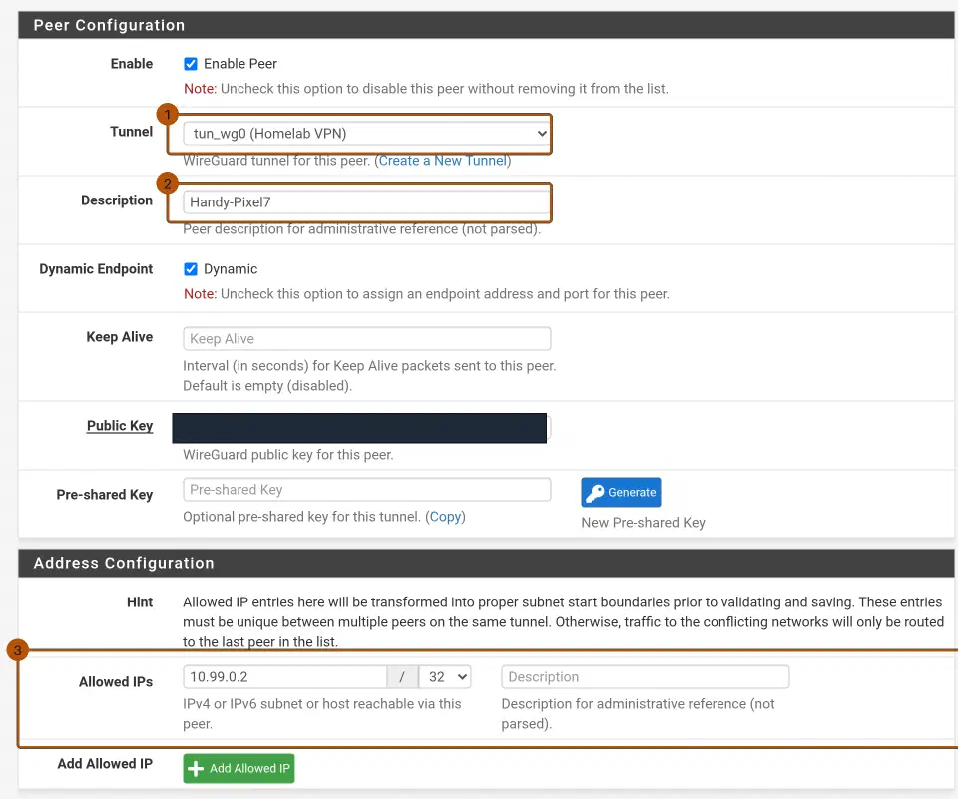Open the subnet mask dropdown showing 32
The image size is (958, 799).
445,677
